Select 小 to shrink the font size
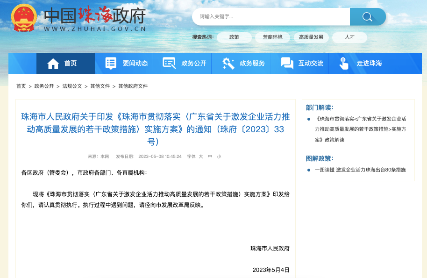The width and height of the screenshot is (427, 278). 218,157
